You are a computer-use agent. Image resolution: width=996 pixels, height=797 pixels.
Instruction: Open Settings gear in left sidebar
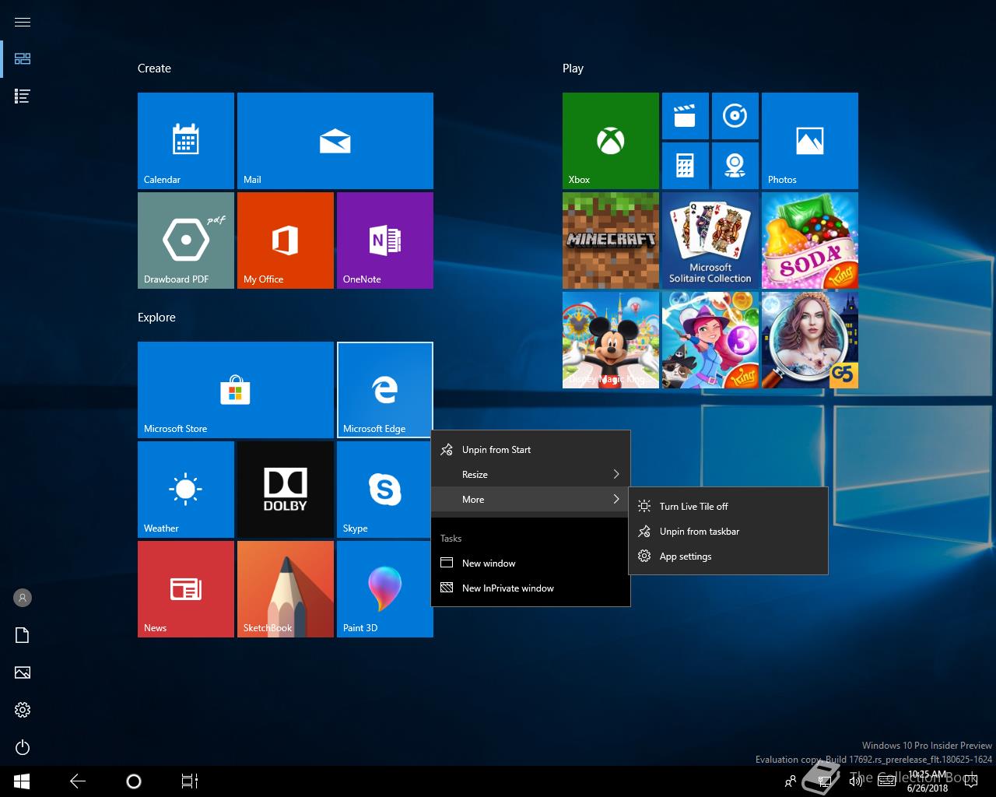[23, 710]
